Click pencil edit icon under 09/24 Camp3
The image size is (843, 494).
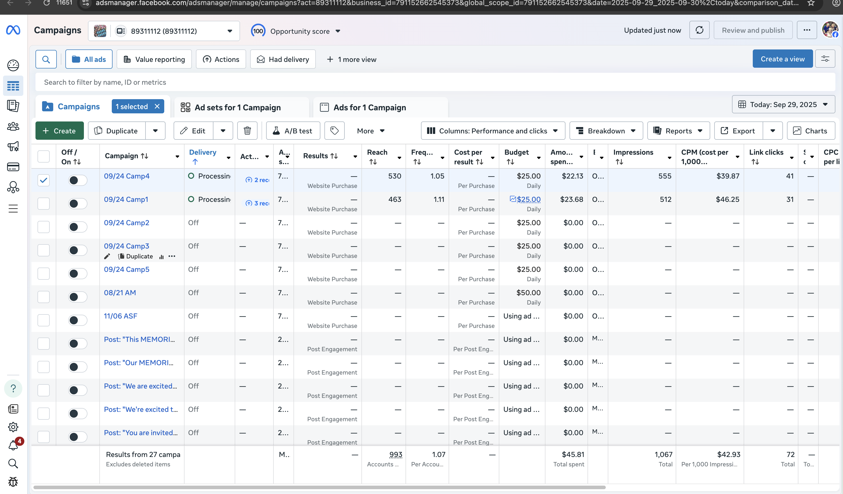tap(107, 256)
